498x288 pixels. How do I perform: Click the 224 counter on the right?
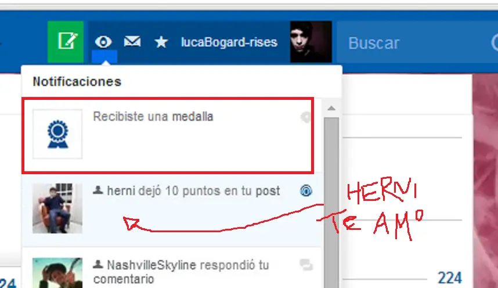point(450,278)
